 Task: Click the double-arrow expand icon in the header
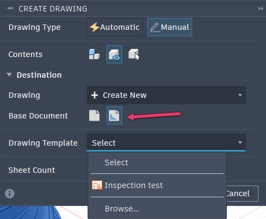[x=261, y=9]
